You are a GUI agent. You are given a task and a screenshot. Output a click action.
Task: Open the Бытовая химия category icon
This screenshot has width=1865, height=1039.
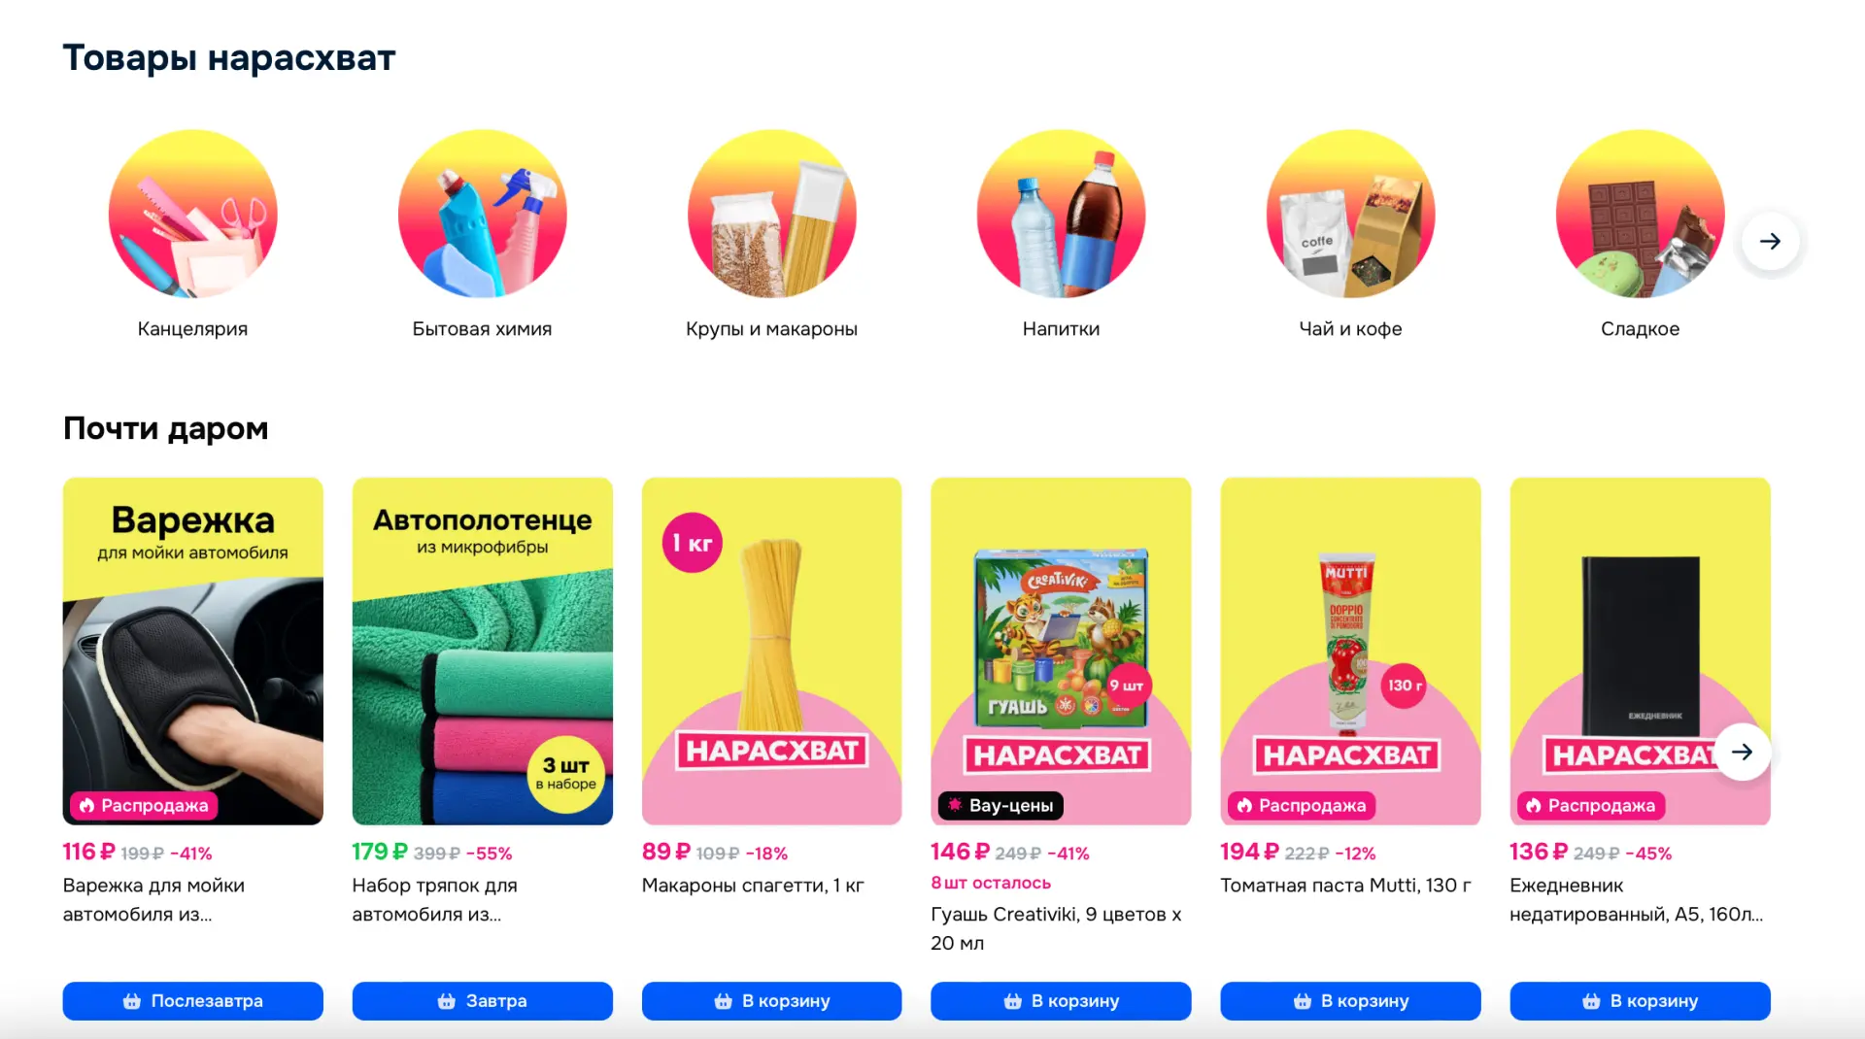pos(482,214)
